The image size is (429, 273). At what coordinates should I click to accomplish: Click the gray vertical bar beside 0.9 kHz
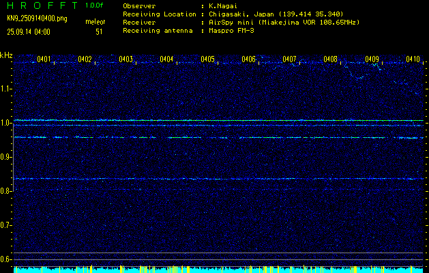(13, 157)
